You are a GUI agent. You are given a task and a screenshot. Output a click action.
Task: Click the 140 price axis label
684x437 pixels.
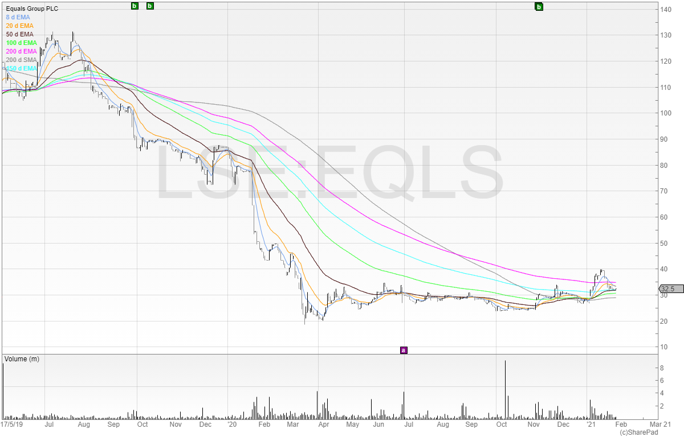pos(667,9)
